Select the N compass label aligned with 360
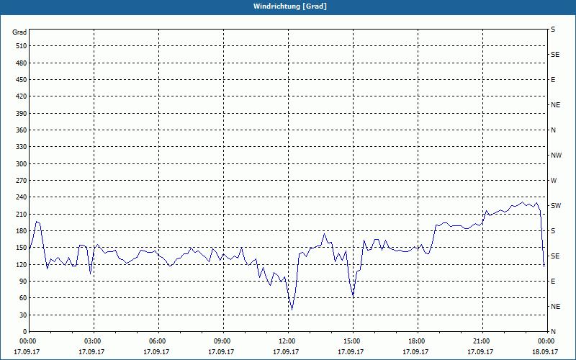This screenshot has width=576, height=360. click(554, 130)
